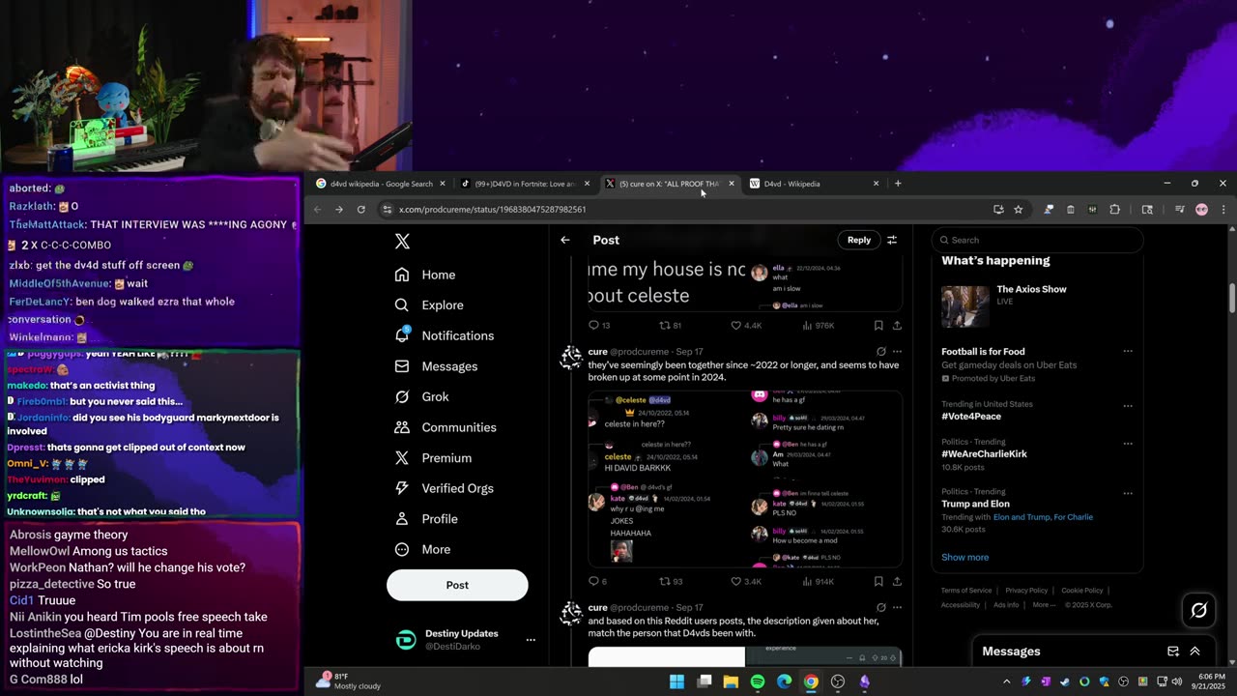Click Show more under trends

click(964, 557)
